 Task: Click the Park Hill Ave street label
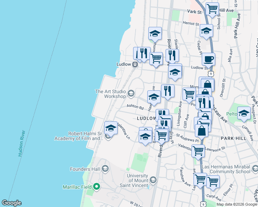237,26
